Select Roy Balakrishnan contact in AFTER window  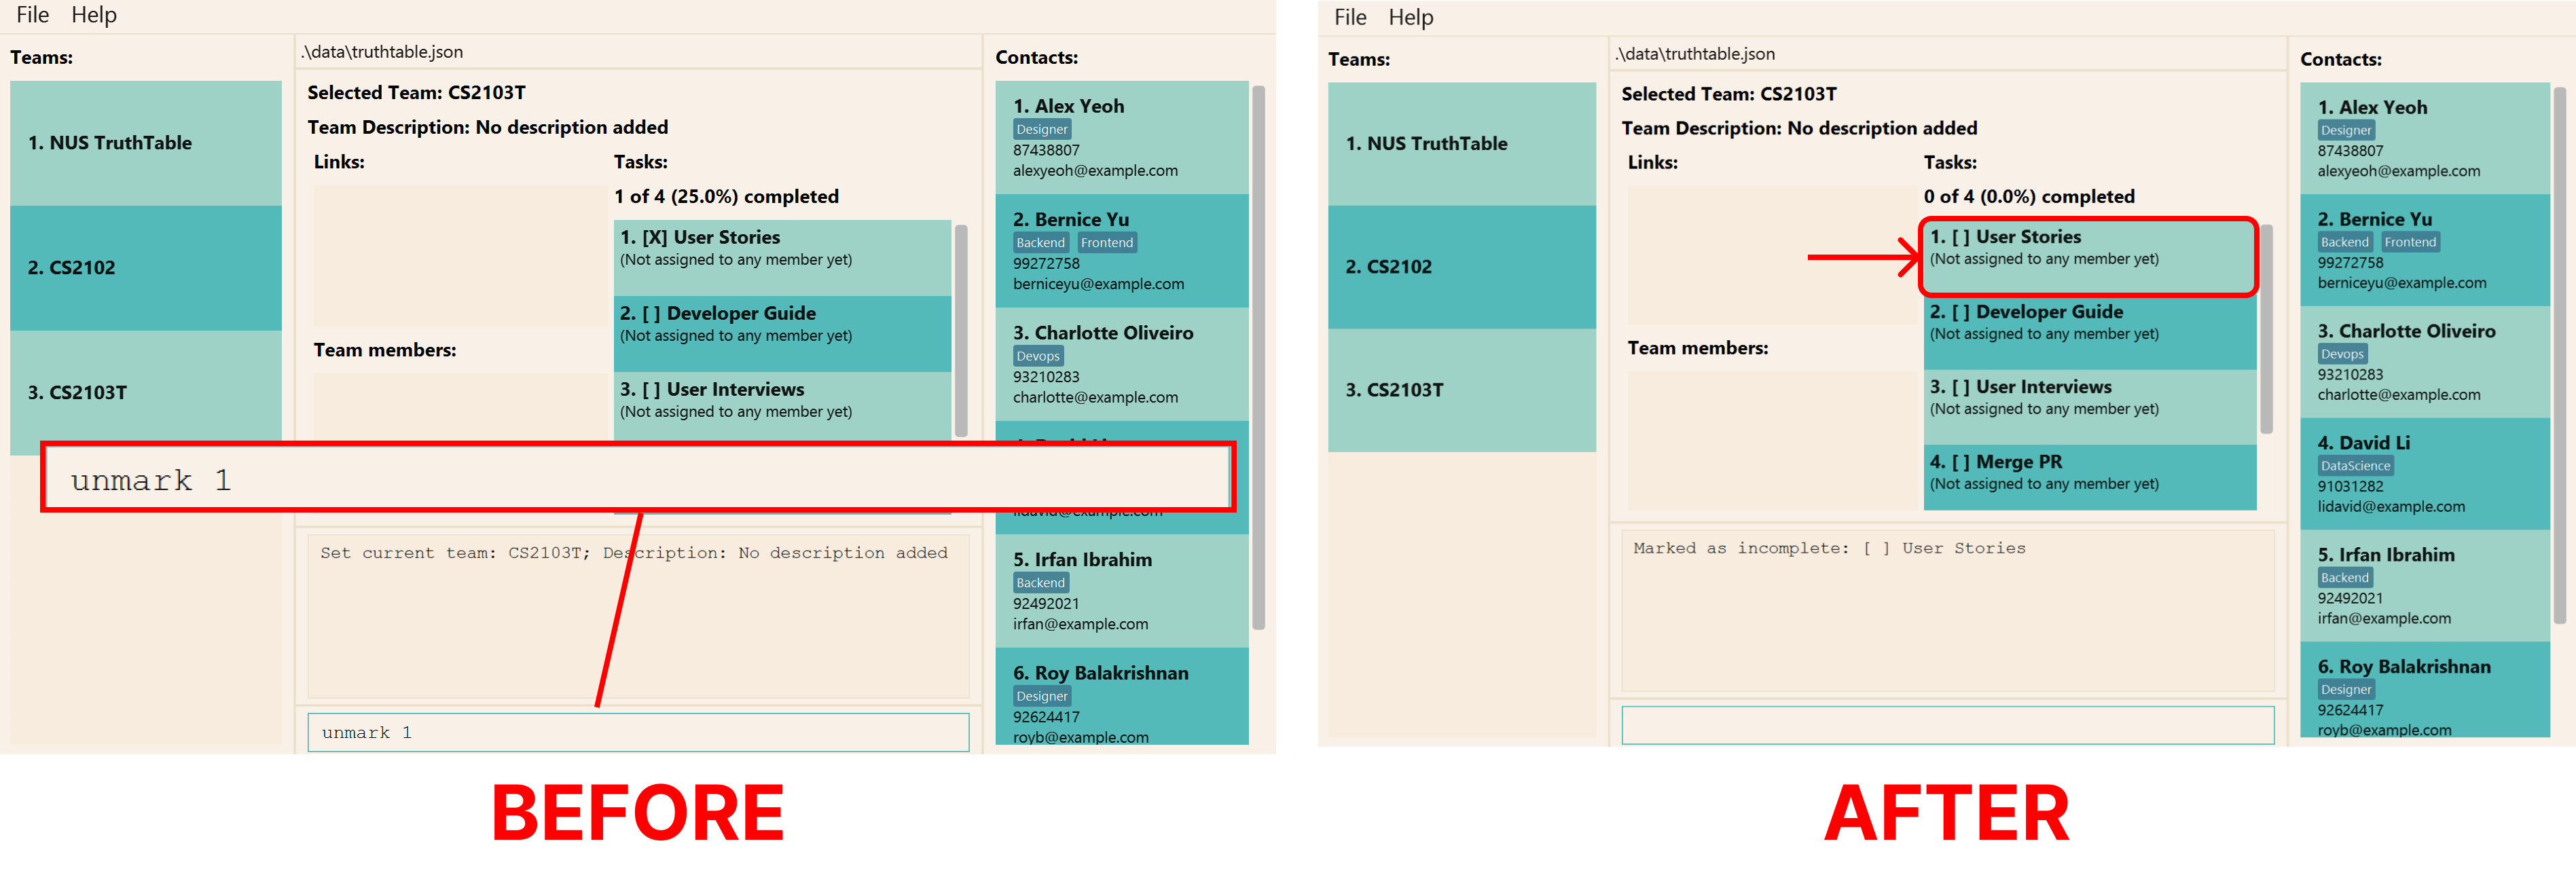2425,690
